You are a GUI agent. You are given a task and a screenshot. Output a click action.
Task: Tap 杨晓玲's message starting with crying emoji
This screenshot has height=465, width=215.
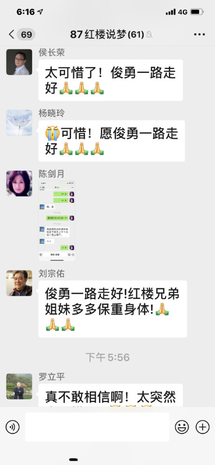(x=112, y=141)
